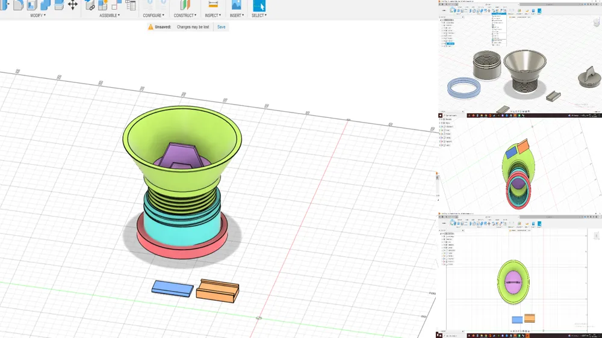Open the SELECT dropdown menu
The image size is (602, 338).
[259, 16]
